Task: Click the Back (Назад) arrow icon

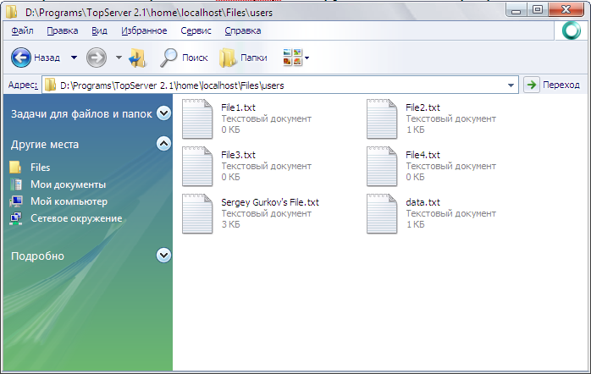Action: (20, 58)
